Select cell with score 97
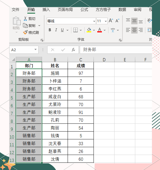The image size is (160, 170). (81, 73)
